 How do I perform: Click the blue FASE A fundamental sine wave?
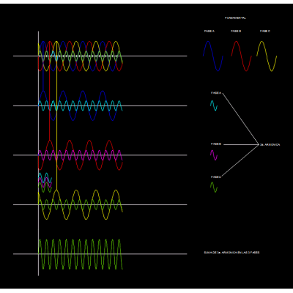[213, 56]
